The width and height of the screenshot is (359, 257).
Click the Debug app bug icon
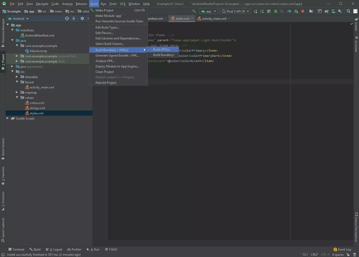276,11
